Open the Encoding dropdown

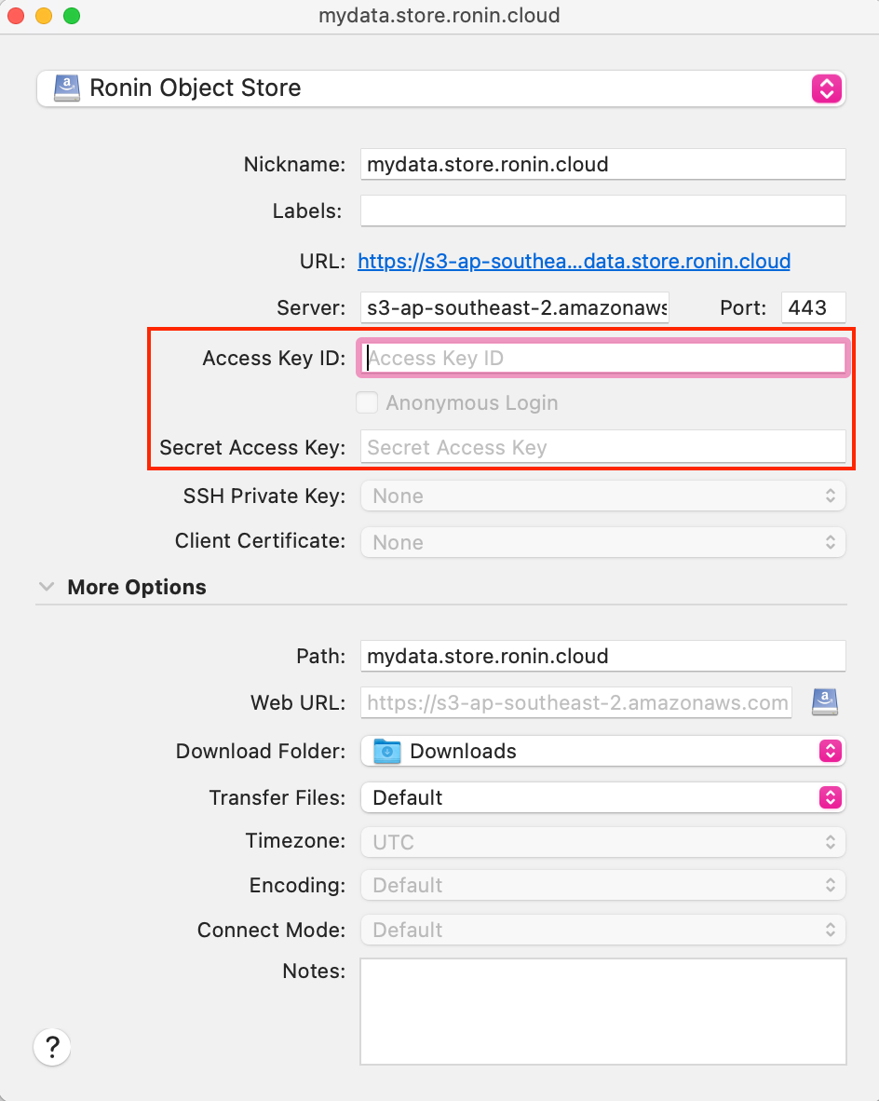(x=603, y=886)
